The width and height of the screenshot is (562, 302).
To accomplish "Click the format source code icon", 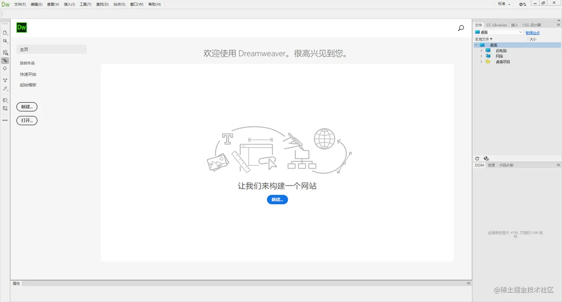I will coord(5,88).
